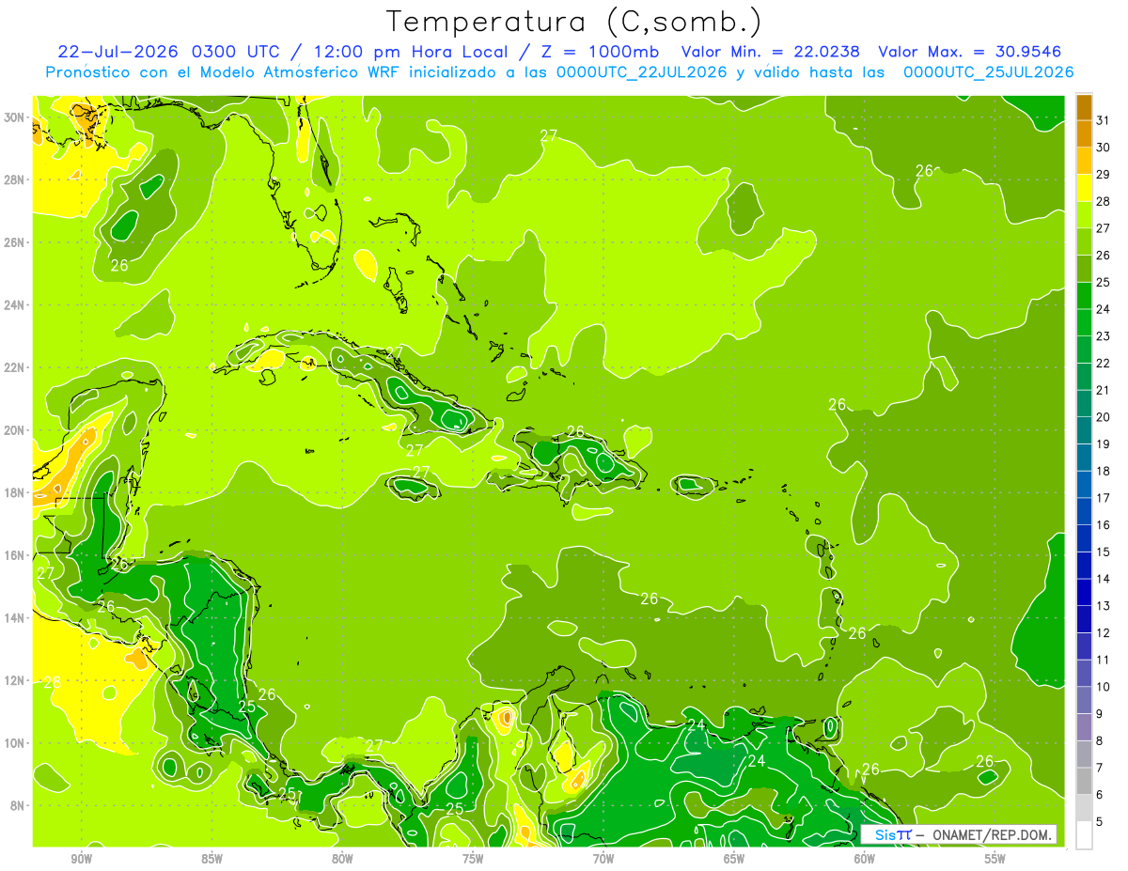Click the legend swatch between 30 and 31
1128x871 pixels.
pos(1084,134)
